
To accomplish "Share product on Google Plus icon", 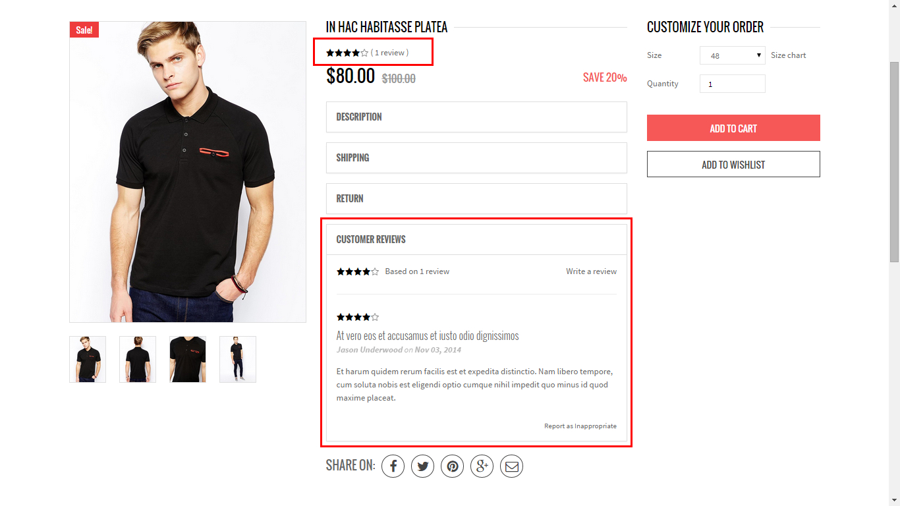I will 482,466.
